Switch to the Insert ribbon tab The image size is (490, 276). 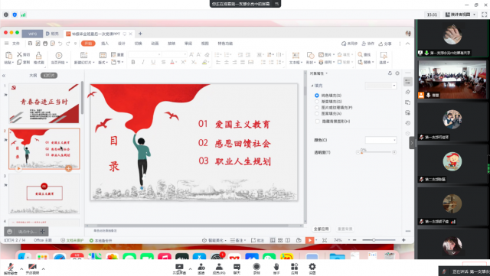tap(105, 44)
